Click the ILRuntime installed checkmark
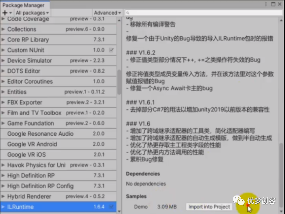 point(111,207)
